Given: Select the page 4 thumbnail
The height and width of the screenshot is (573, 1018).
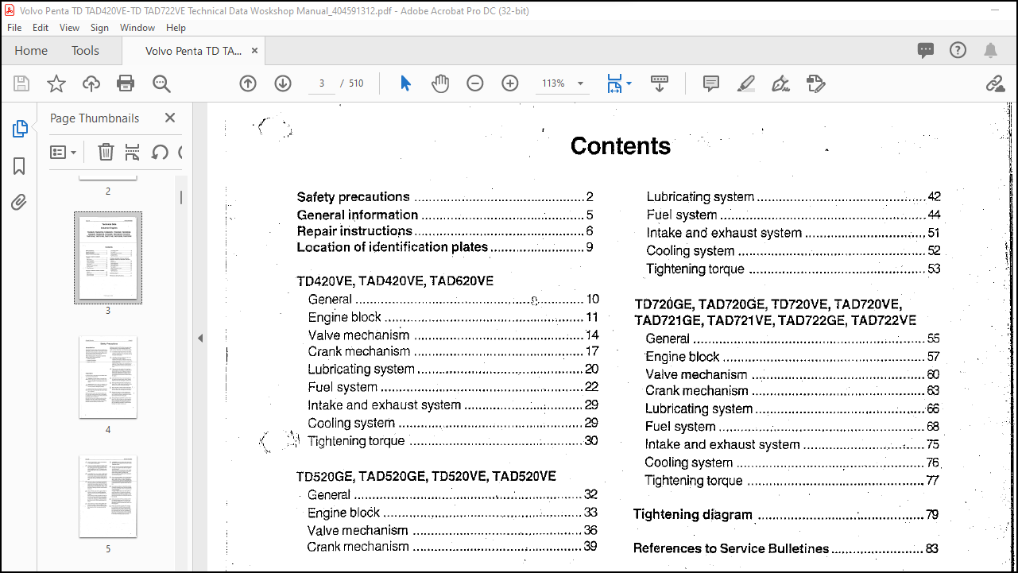Looking at the screenshot, I should [x=108, y=377].
